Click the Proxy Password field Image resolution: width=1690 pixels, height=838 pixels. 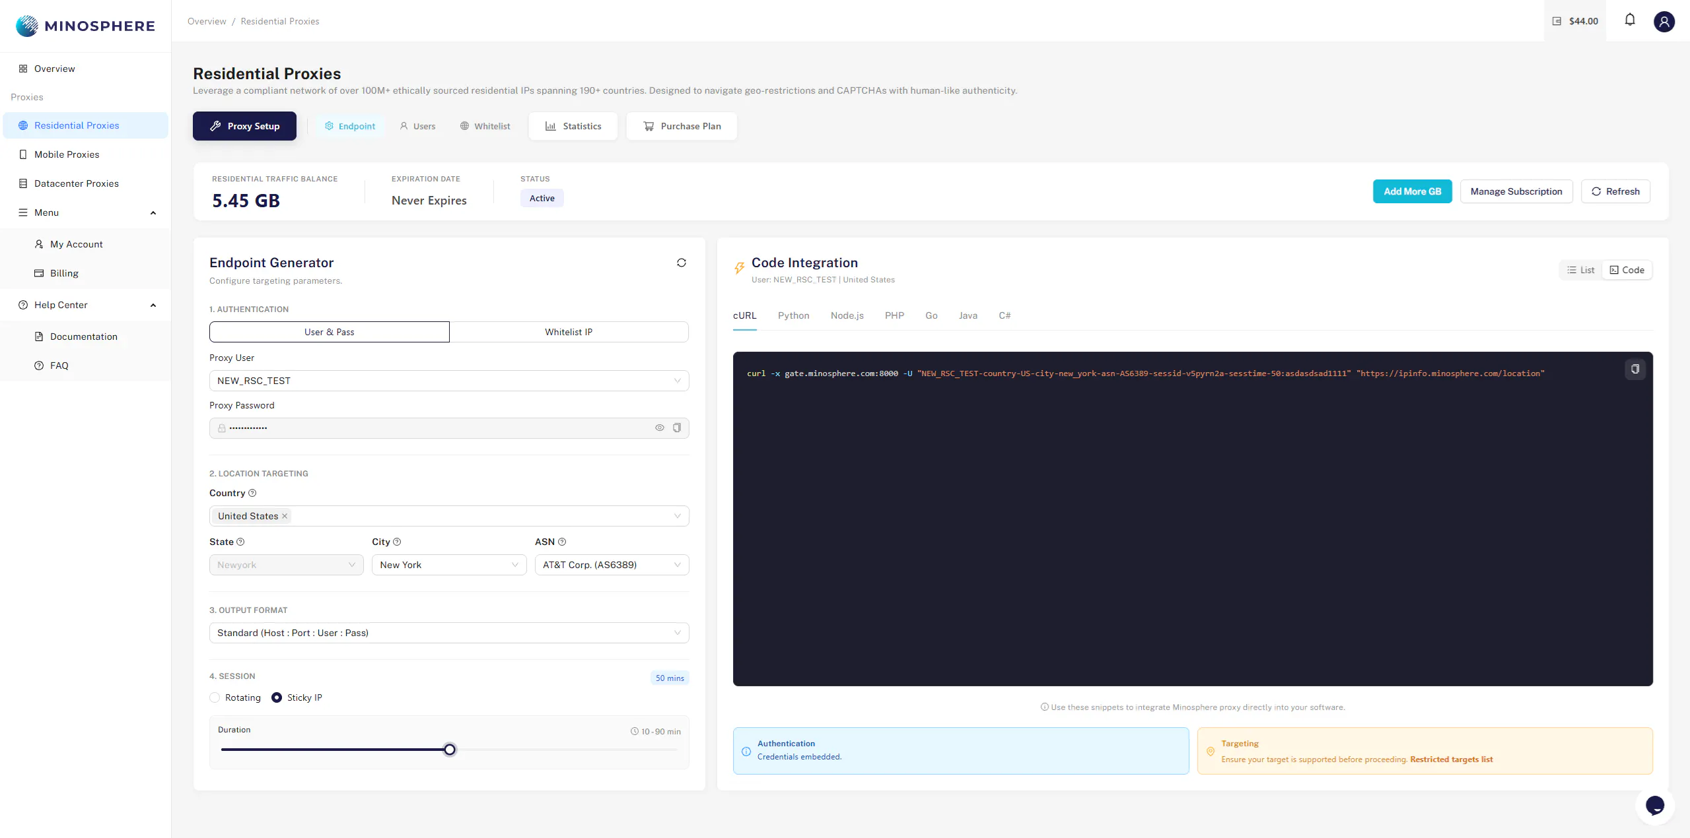pos(449,428)
